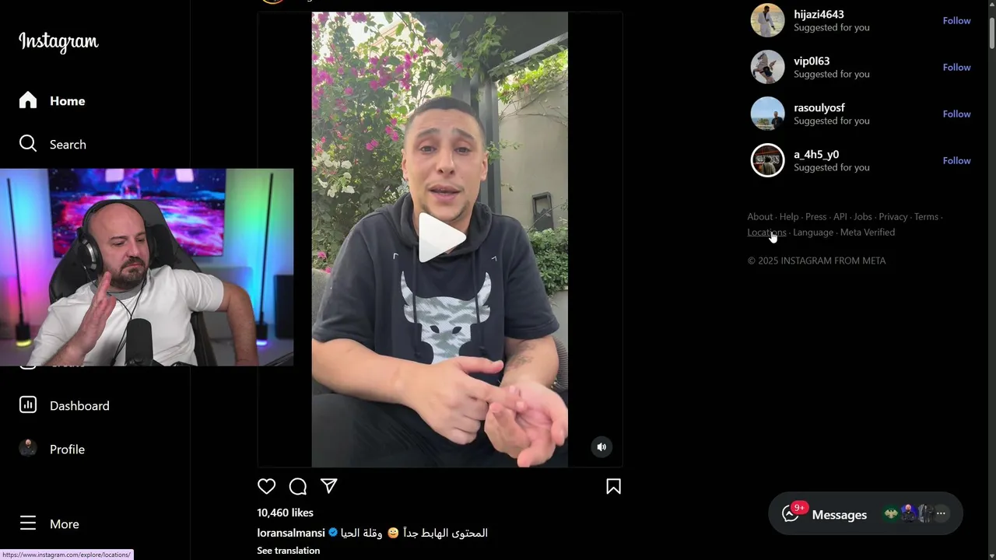Open the loransalmansi username link

click(x=291, y=533)
